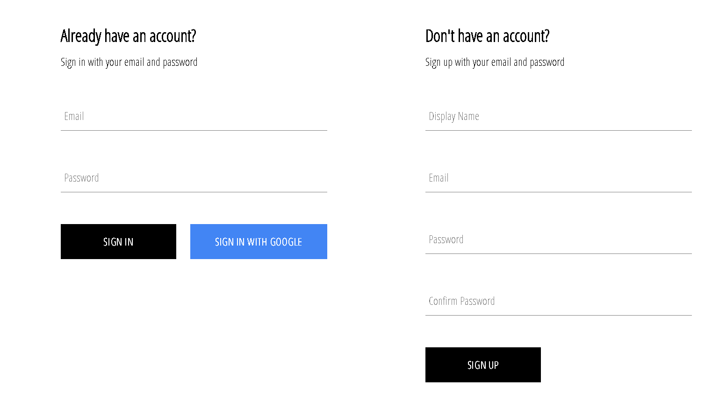Focus the Confirm Password input to retype password
This screenshot has height=394, width=712.
click(558, 303)
